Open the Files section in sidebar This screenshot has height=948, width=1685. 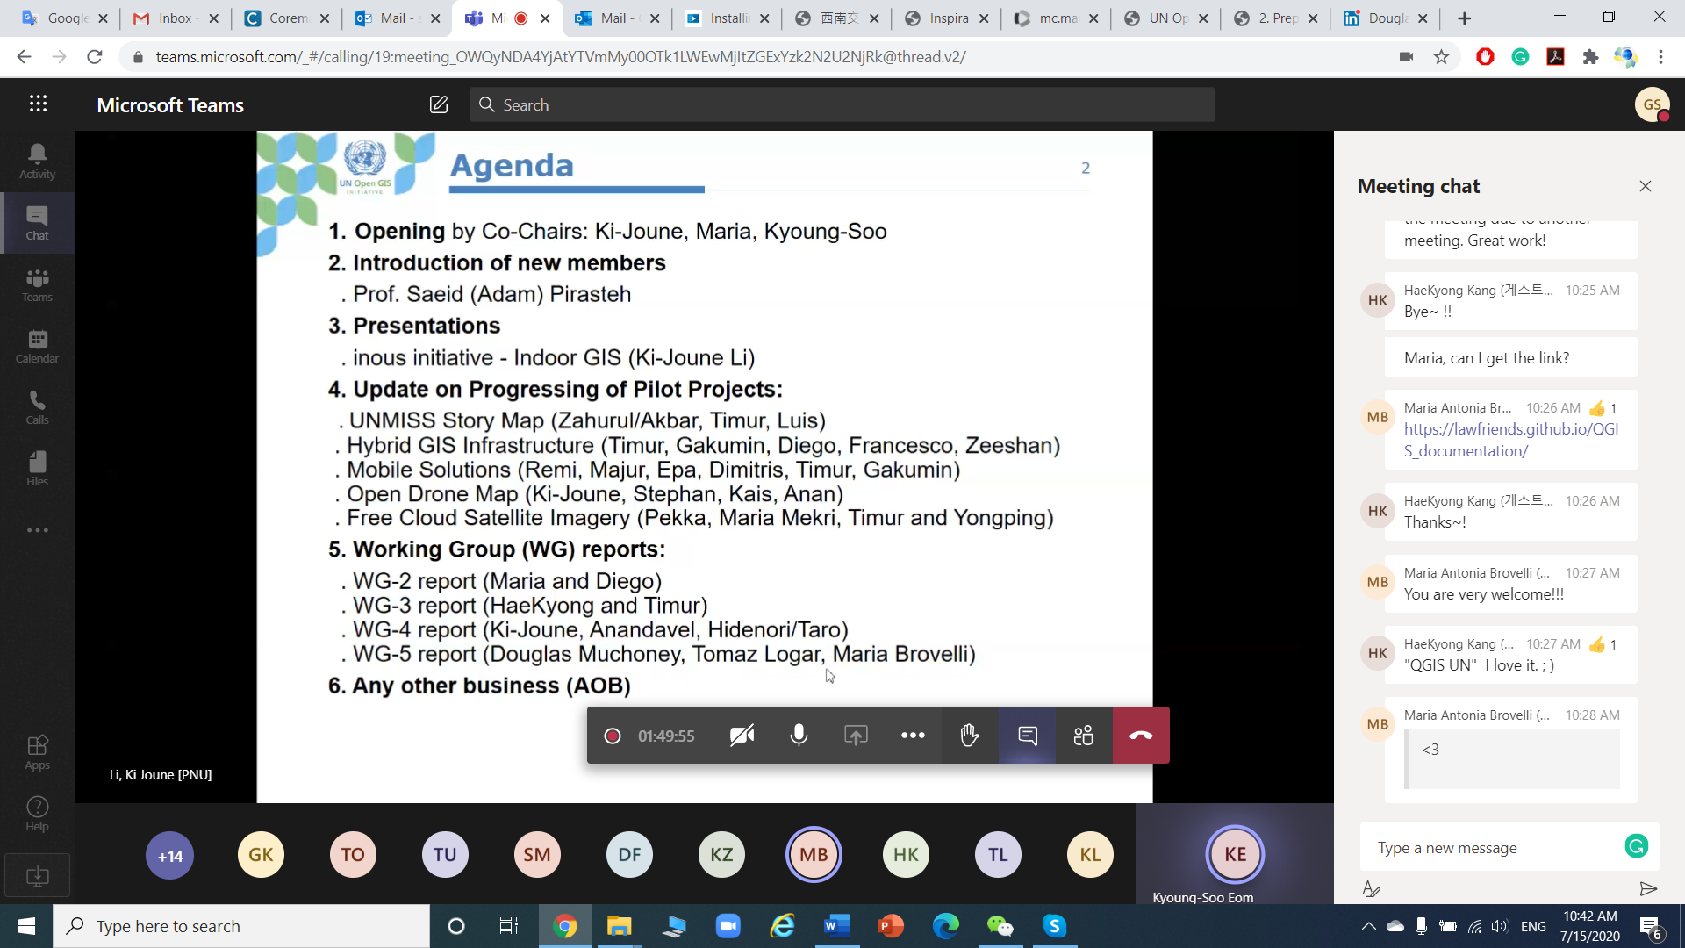[37, 469]
